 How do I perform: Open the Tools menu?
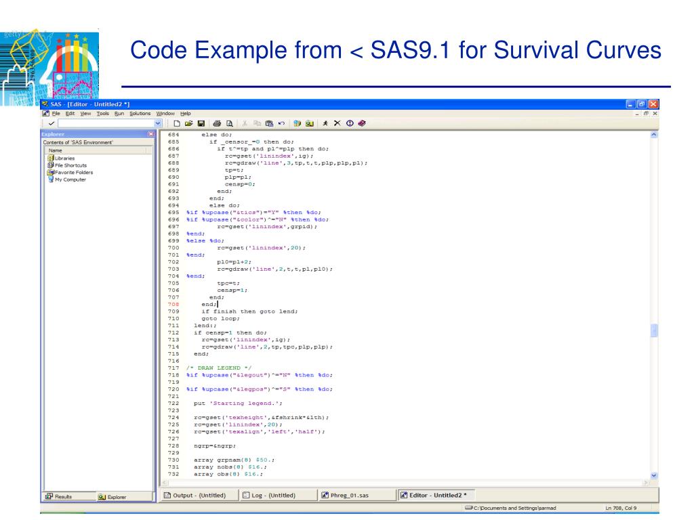point(103,114)
